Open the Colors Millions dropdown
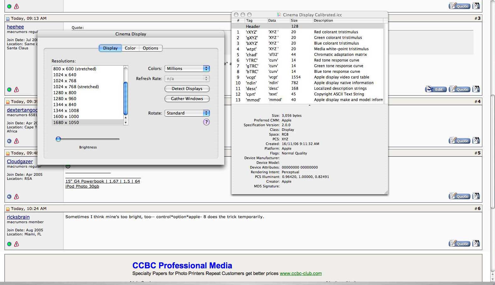This screenshot has height=285, width=495. [x=187, y=68]
